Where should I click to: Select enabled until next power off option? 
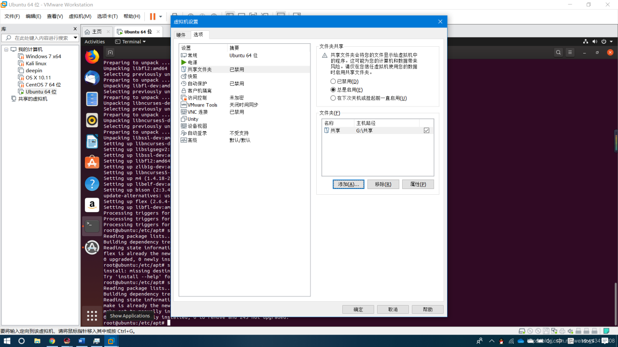click(333, 98)
